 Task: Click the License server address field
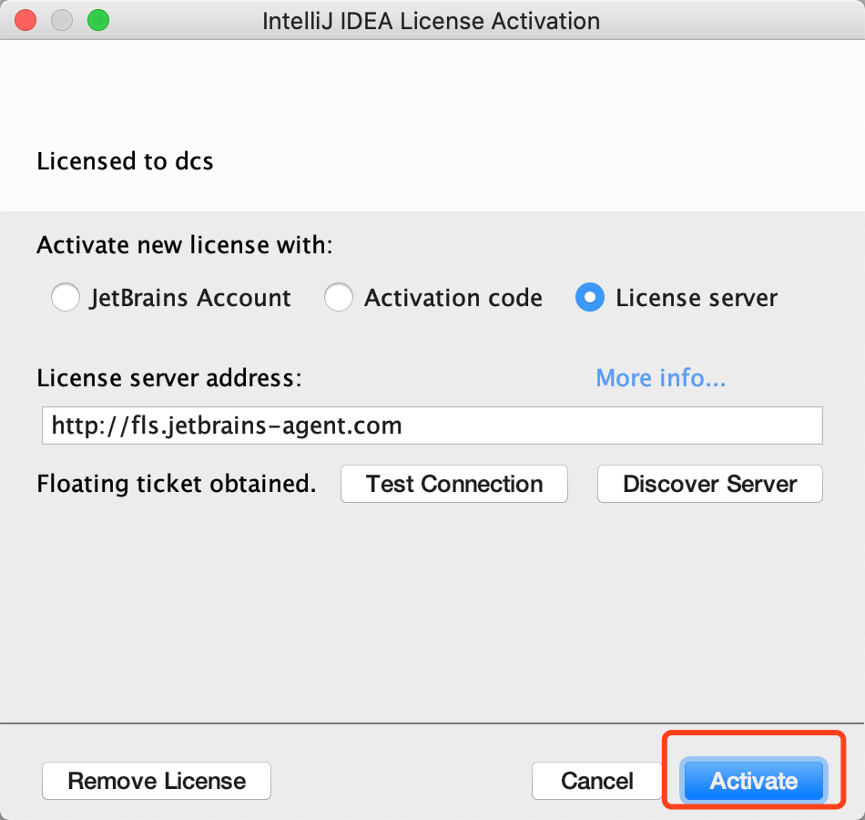[x=432, y=425]
